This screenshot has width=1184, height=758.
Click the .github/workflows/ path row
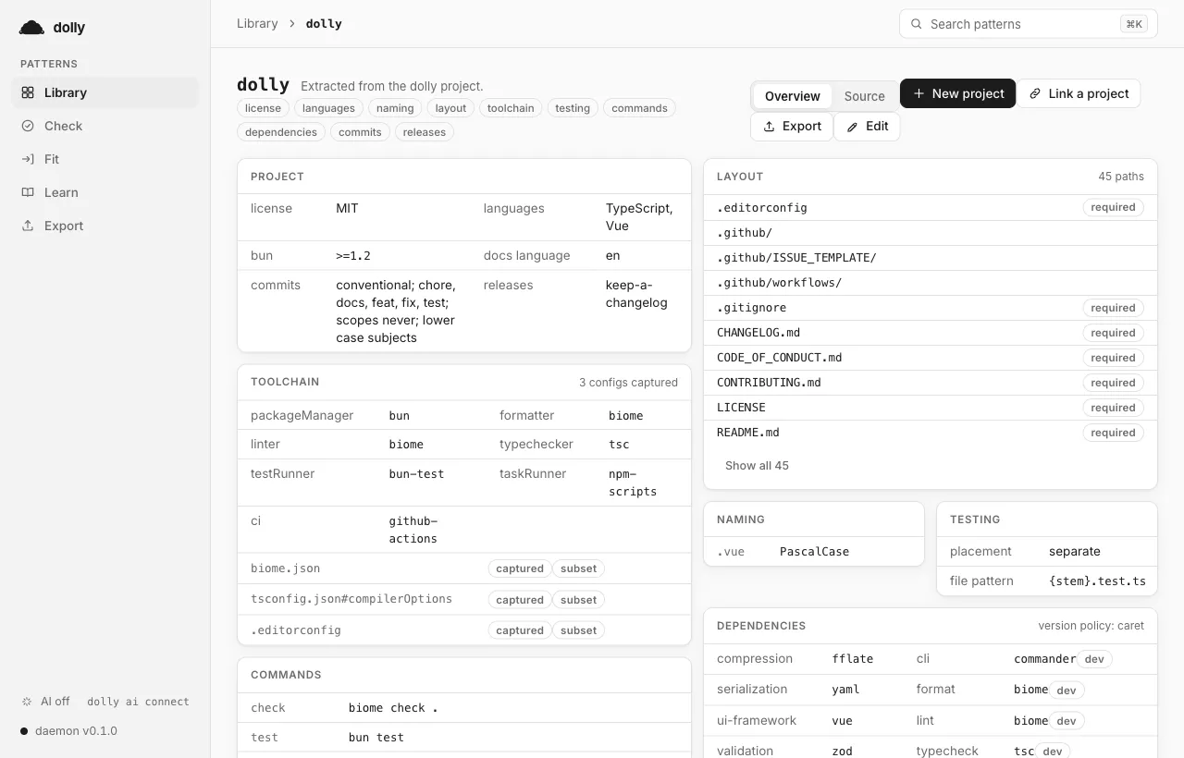931,283
